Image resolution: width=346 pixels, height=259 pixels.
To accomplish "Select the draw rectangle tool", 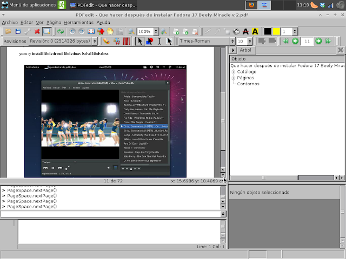I will pos(227,31).
